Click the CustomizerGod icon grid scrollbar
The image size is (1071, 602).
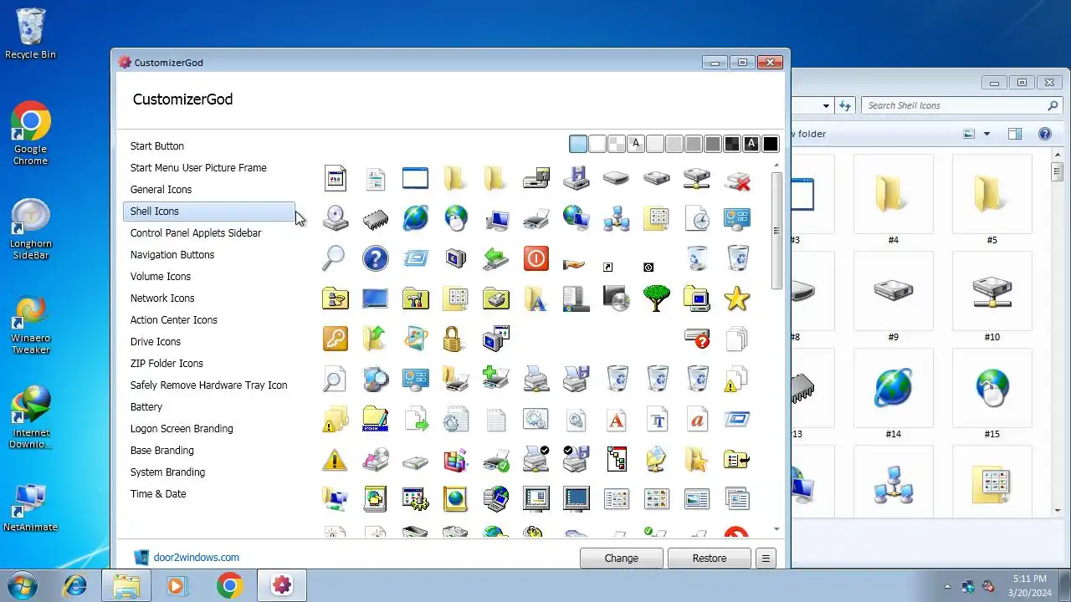point(776,231)
